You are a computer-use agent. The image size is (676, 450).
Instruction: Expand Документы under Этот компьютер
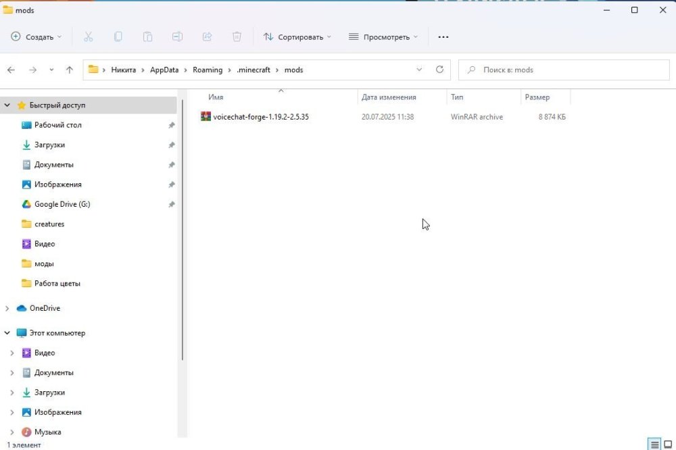pos(12,373)
